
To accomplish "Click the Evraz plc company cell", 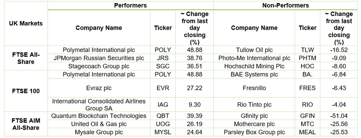I will coord(99,88).
